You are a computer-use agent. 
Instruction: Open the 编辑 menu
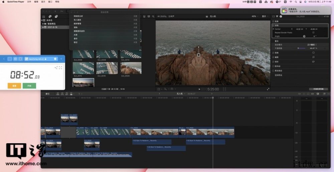coord(36,2)
